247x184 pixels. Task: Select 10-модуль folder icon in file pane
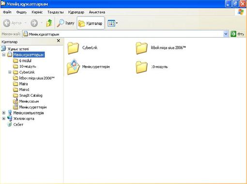click(x=141, y=67)
